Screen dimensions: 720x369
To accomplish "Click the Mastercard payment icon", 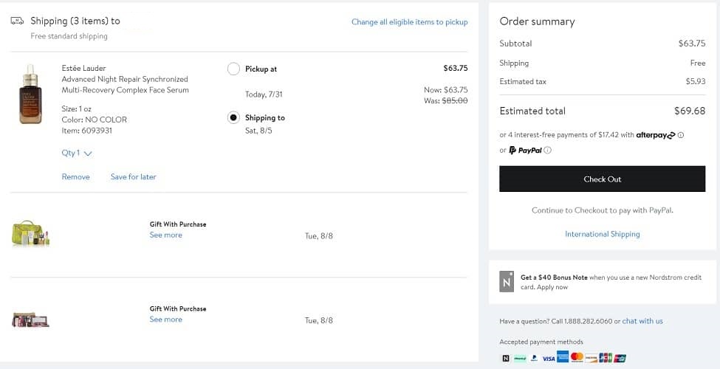I will (x=577, y=358).
